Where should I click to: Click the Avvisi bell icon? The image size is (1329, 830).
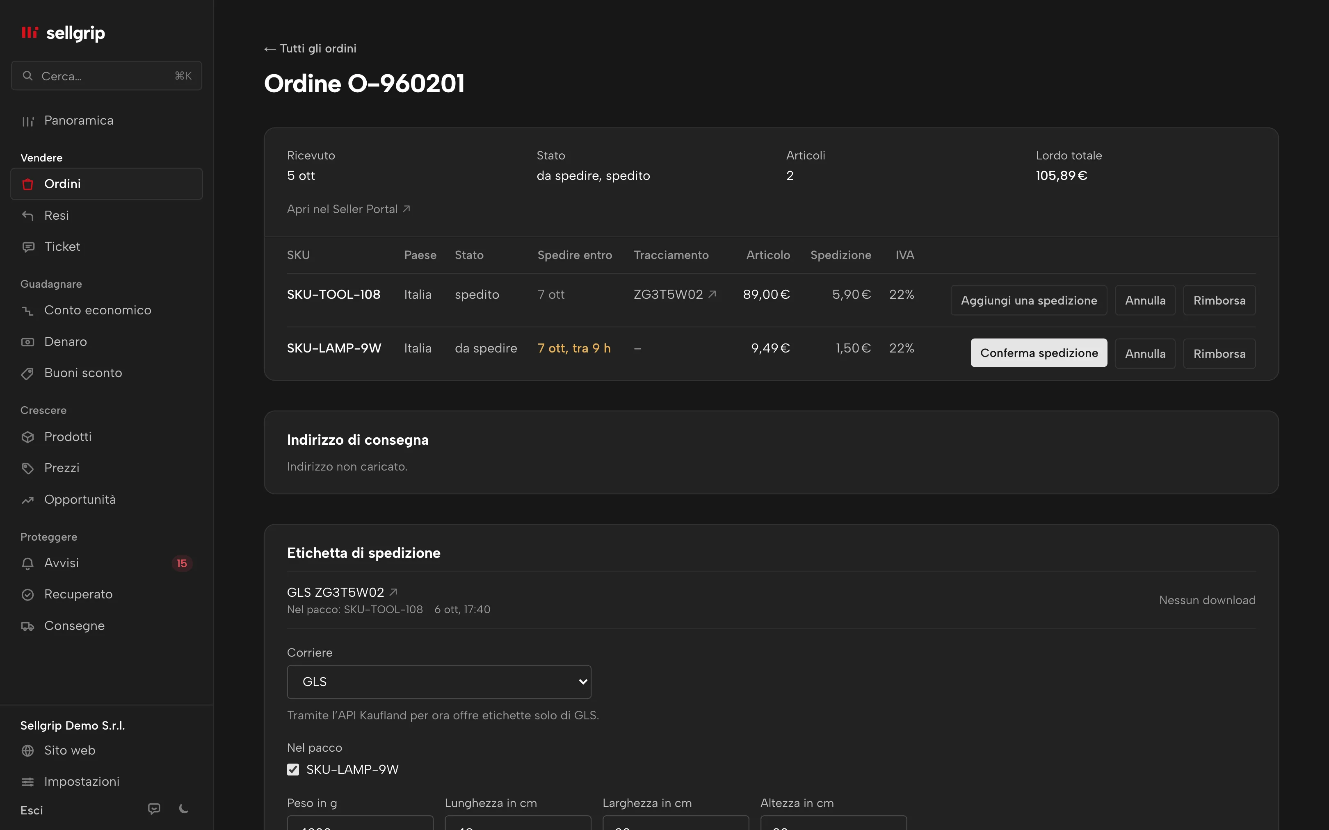point(28,563)
